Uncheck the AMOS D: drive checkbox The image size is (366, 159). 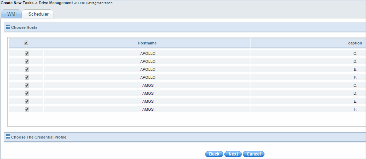(x=27, y=93)
